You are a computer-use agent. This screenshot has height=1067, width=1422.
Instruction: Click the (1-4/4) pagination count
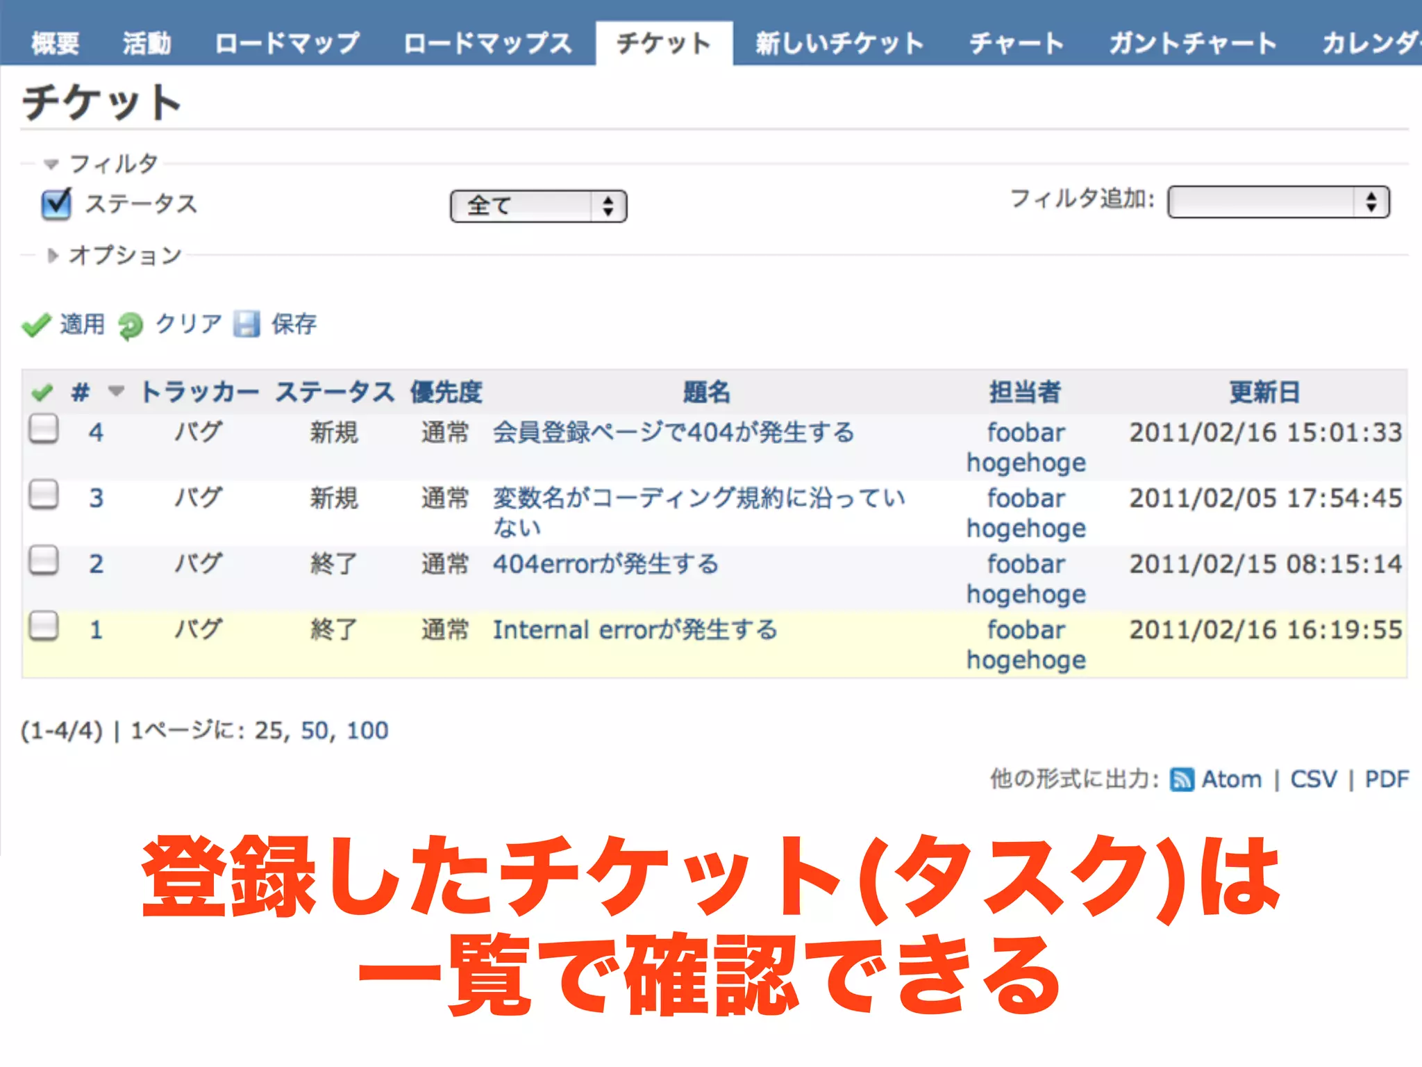pyautogui.click(x=62, y=731)
